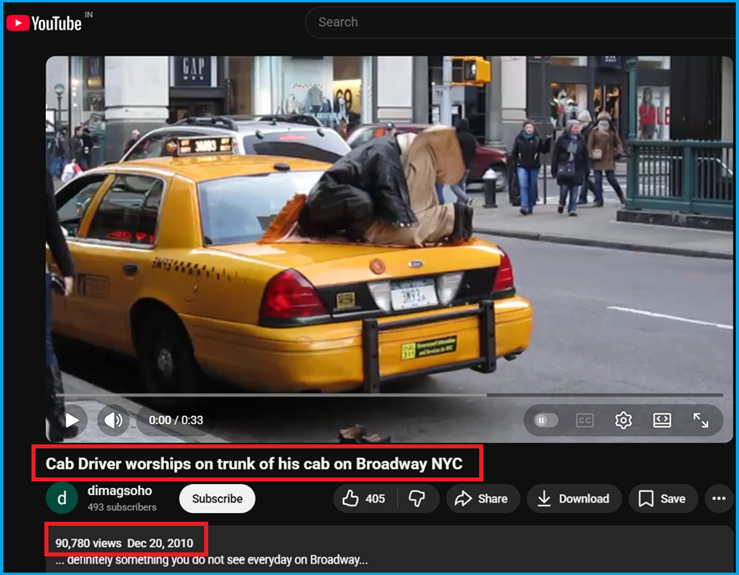Download the video
This screenshot has height=575, width=739.
(x=574, y=498)
